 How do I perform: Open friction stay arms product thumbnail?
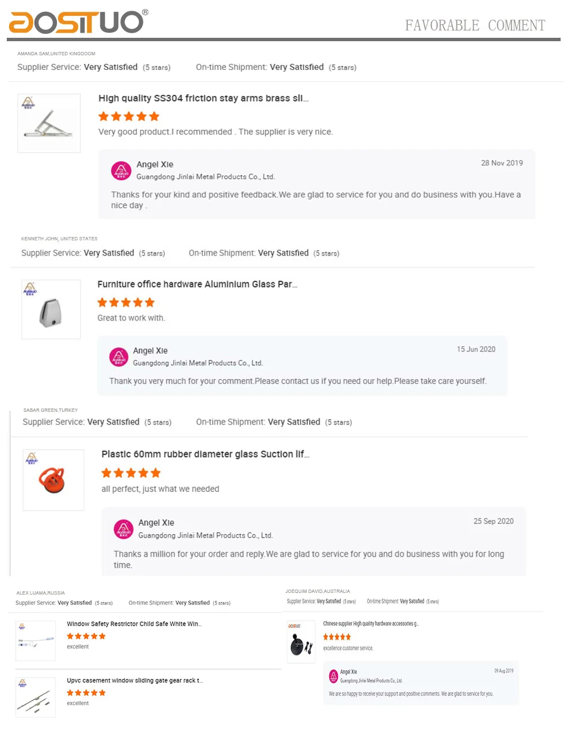point(49,123)
